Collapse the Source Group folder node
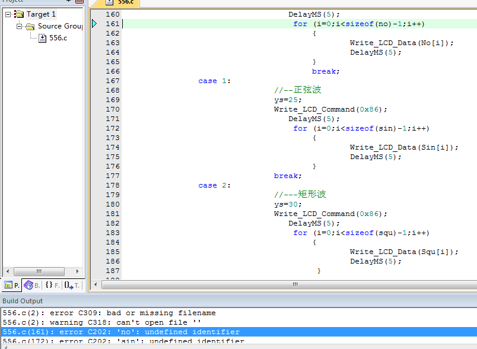The width and height of the screenshot is (477, 349). (x=19, y=26)
